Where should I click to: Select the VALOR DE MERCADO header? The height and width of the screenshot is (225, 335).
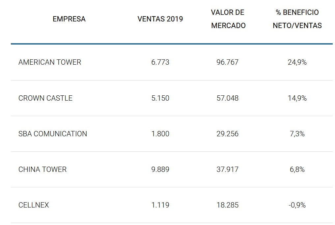pyautogui.click(x=228, y=19)
